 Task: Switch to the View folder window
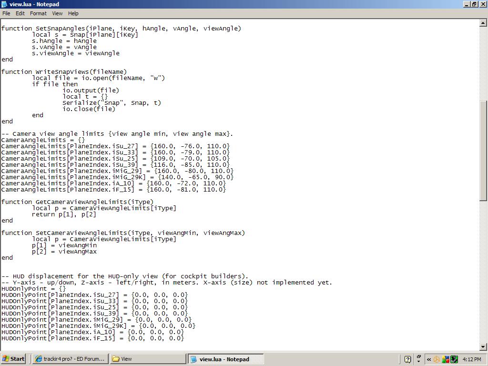(148, 359)
